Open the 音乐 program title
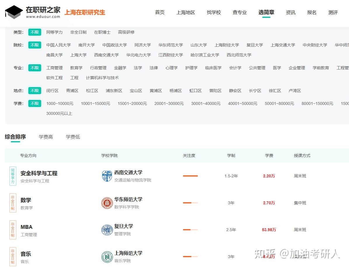The image size is (349, 268). coord(26,254)
